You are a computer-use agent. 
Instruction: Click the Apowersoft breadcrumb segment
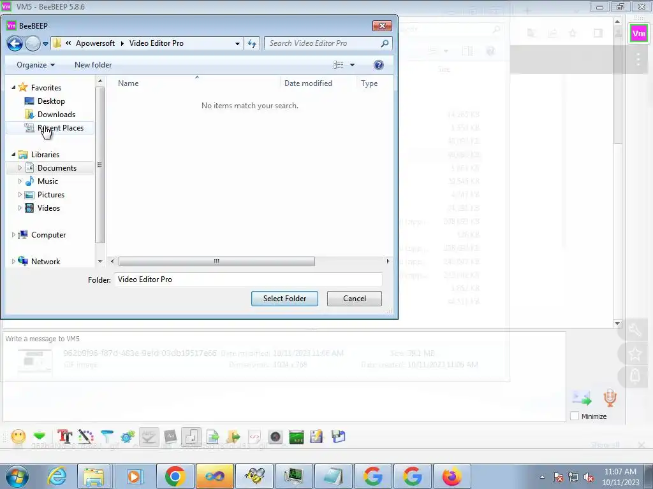coord(95,43)
